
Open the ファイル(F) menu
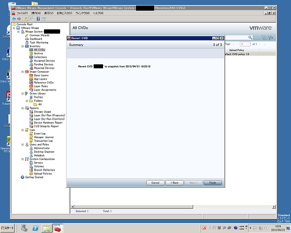pos(22,13)
